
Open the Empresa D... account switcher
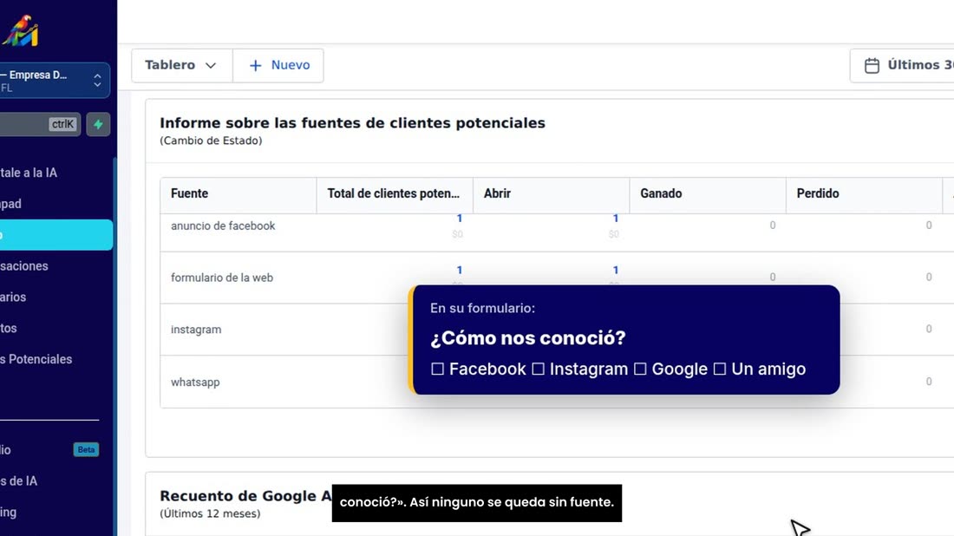54,81
